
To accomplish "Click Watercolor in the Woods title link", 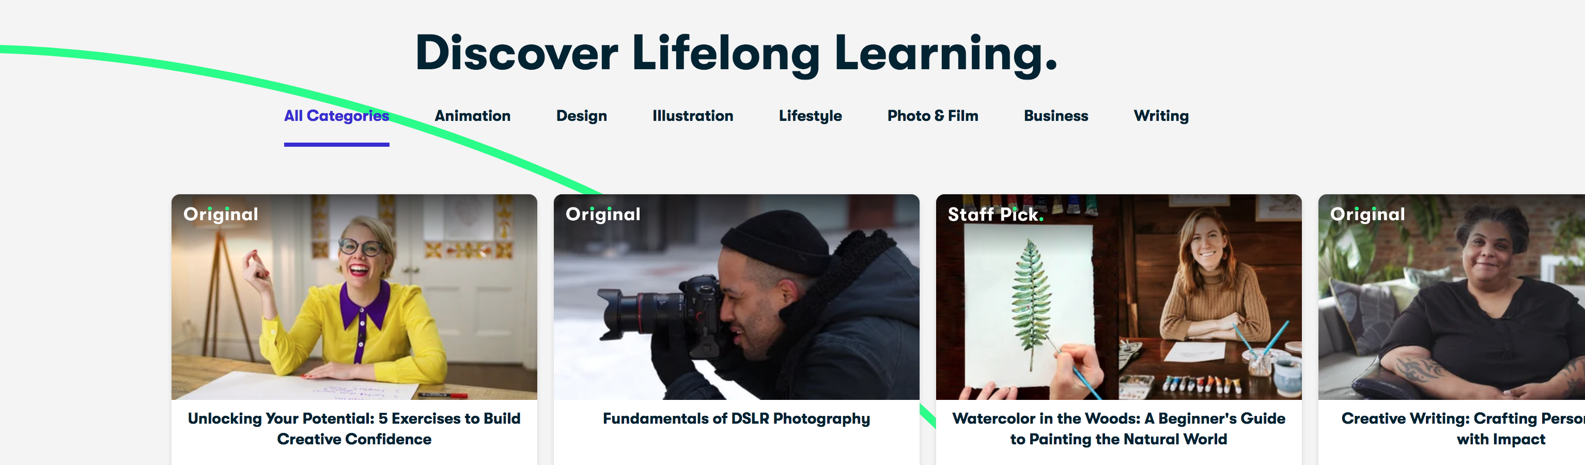I will pos(1118,429).
